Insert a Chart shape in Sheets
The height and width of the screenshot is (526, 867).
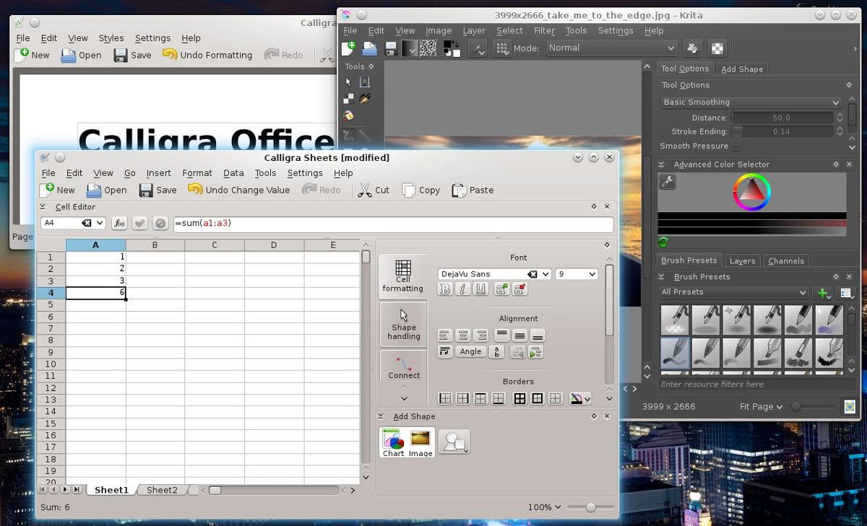(x=393, y=443)
